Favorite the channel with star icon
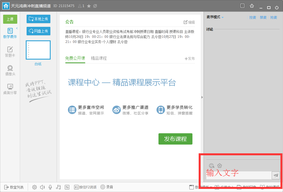Screen dimensions: 283x192 point(89,6)
